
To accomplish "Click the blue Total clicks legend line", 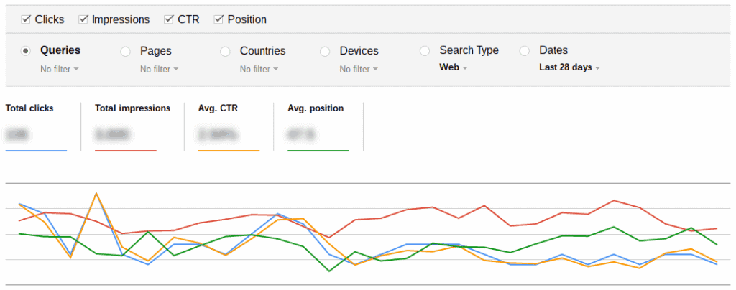I will click(x=36, y=151).
